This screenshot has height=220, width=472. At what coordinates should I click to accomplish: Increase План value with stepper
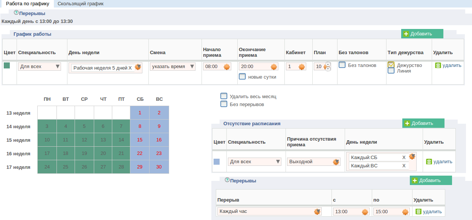pyautogui.click(x=328, y=64)
